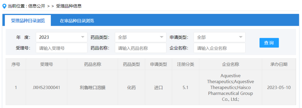The width and height of the screenshot is (302, 108).
Task: Focus the 企业名称 input field
Action: (x=220, y=48)
